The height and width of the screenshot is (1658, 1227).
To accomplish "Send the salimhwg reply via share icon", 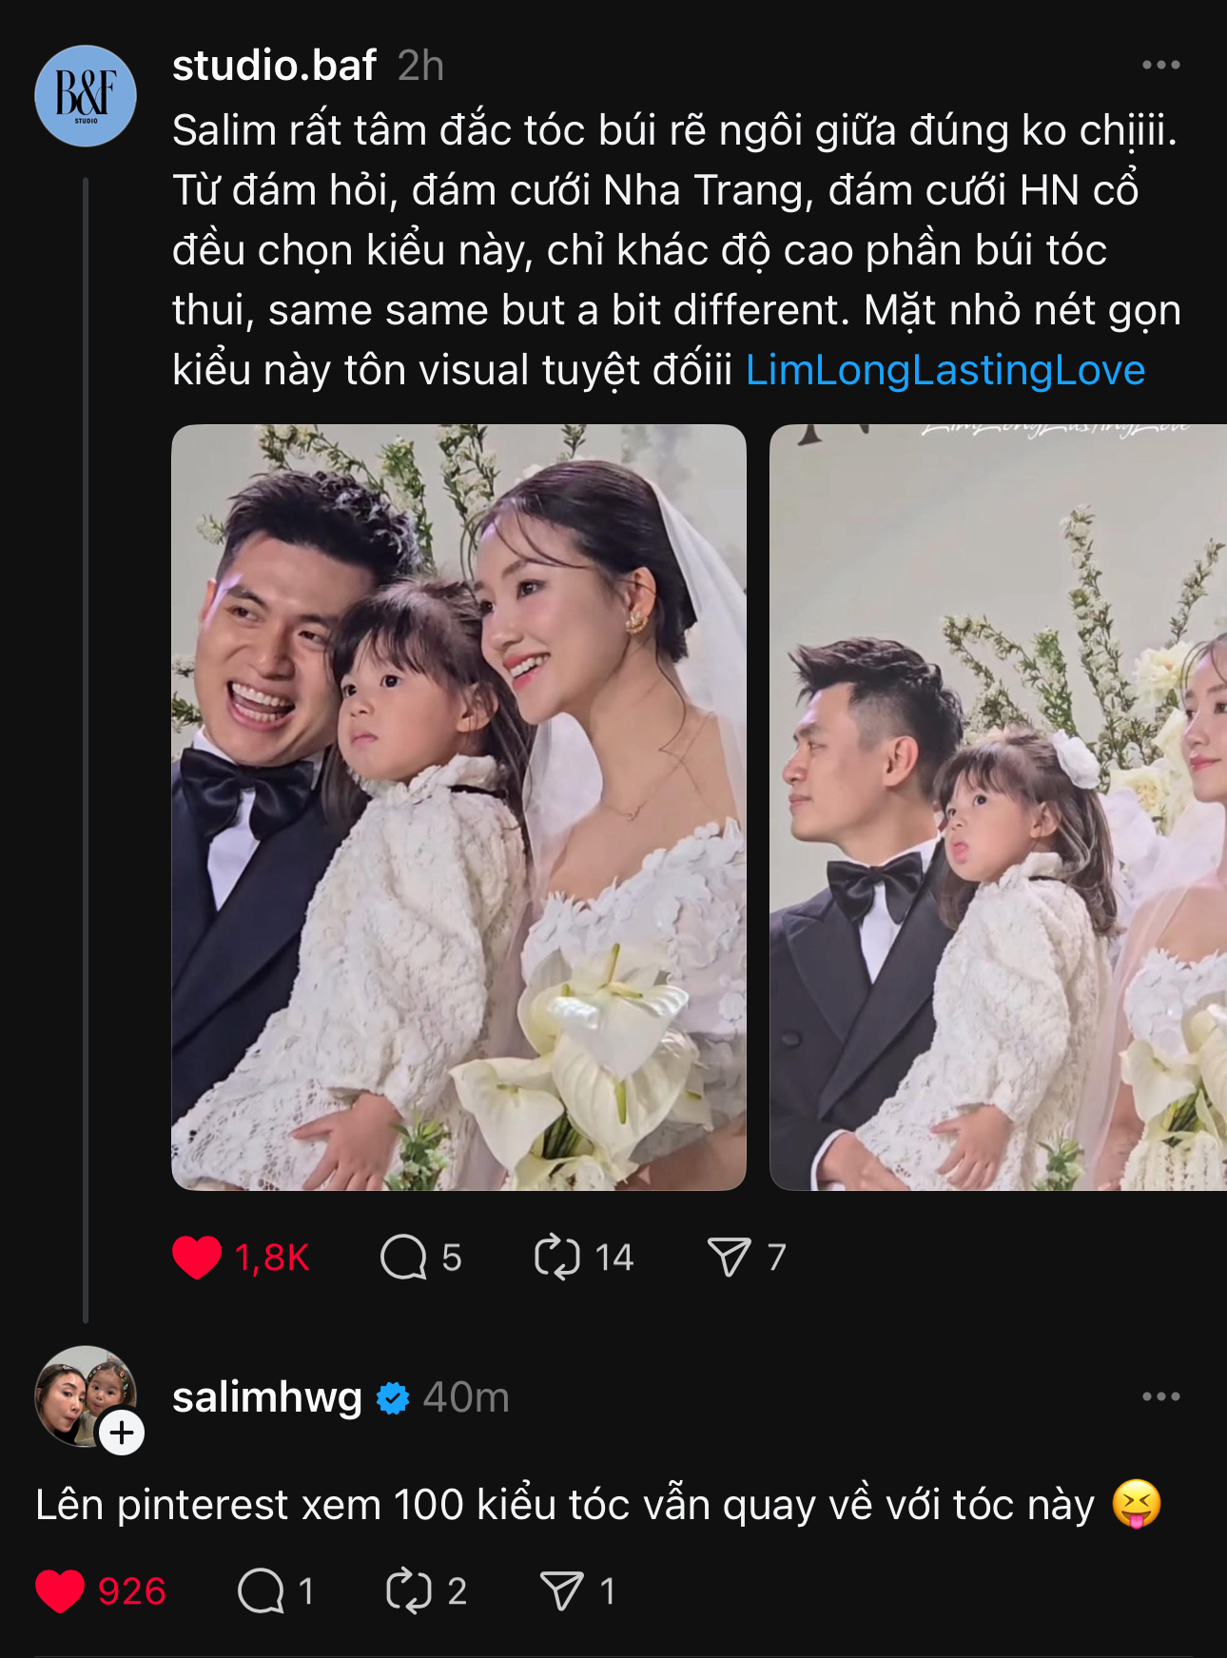I will coord(562,1590).
